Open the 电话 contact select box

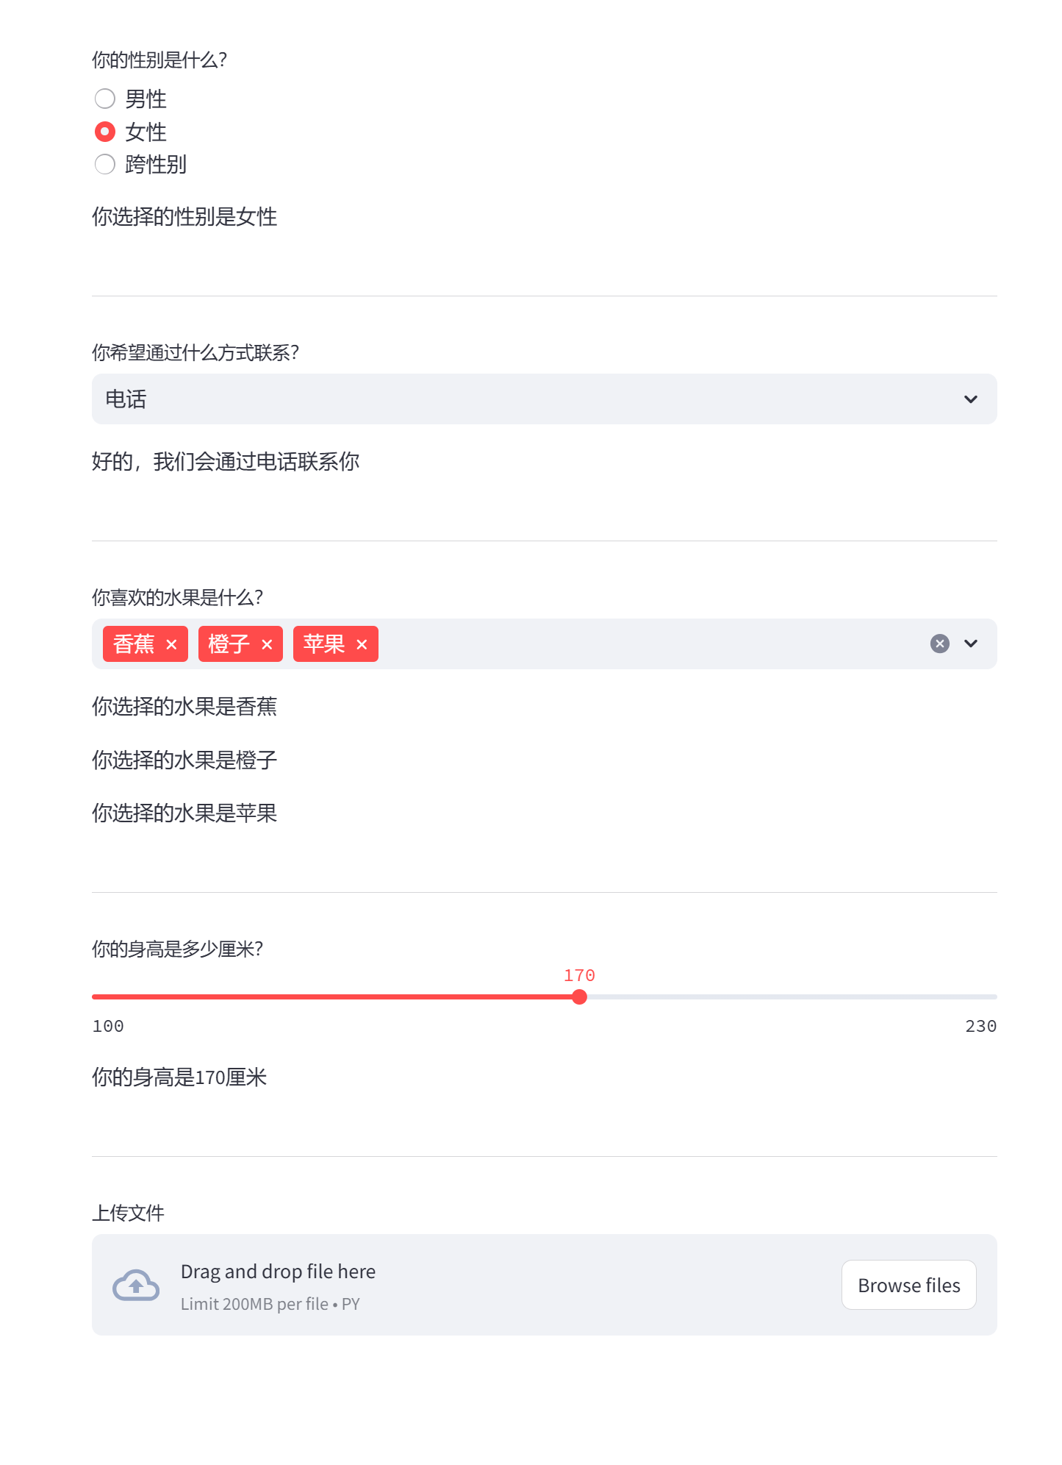pyautogui.click(x=514, y=399)
